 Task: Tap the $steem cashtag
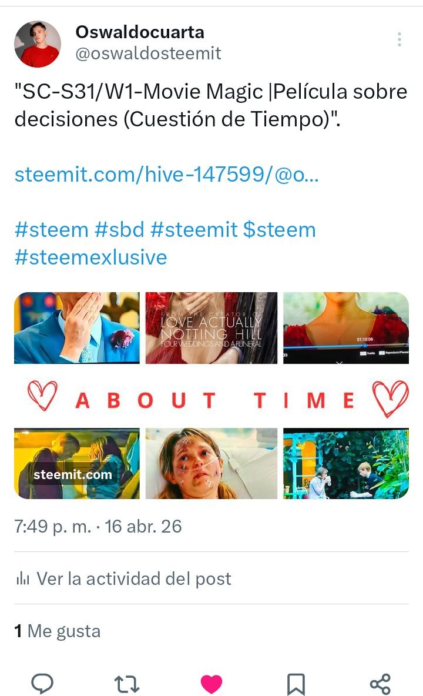tap(279, 230)
